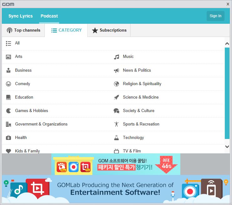Open TV & Film category
This screenshot has width=232, height=205.
[132, 151]
